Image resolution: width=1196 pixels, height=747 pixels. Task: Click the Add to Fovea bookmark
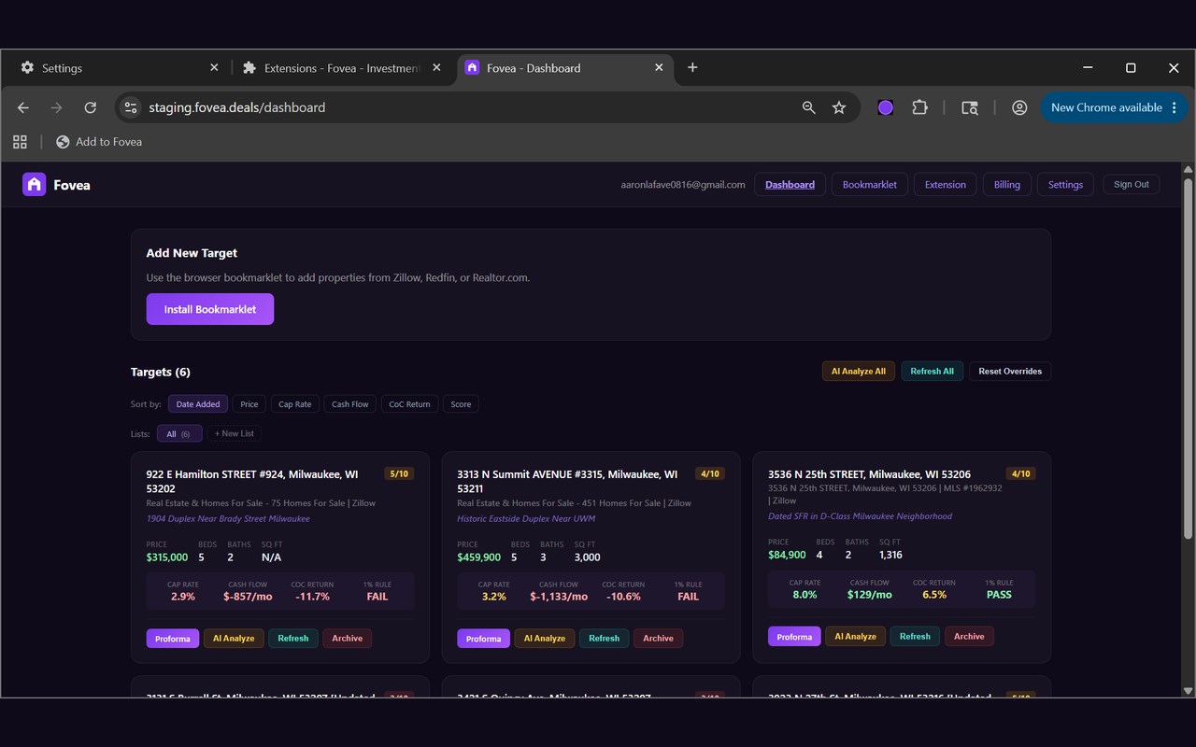tap(99, 142)
